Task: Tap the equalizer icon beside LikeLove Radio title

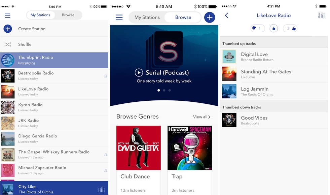Action: pyautogui.click(x=321, y=15)
